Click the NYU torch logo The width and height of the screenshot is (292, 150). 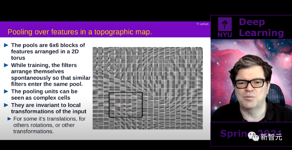[225, 27]
